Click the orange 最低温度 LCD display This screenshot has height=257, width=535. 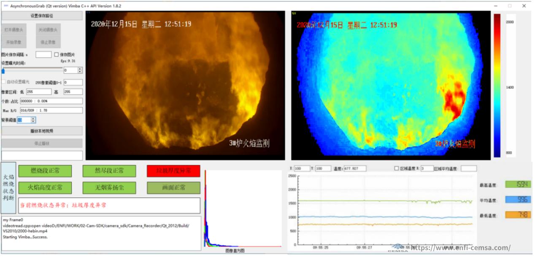pyautogui.click(x=518, y=215)
